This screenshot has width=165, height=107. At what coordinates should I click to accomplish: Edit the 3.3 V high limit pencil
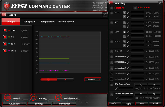pyautogui.click(x=128, y=17)
